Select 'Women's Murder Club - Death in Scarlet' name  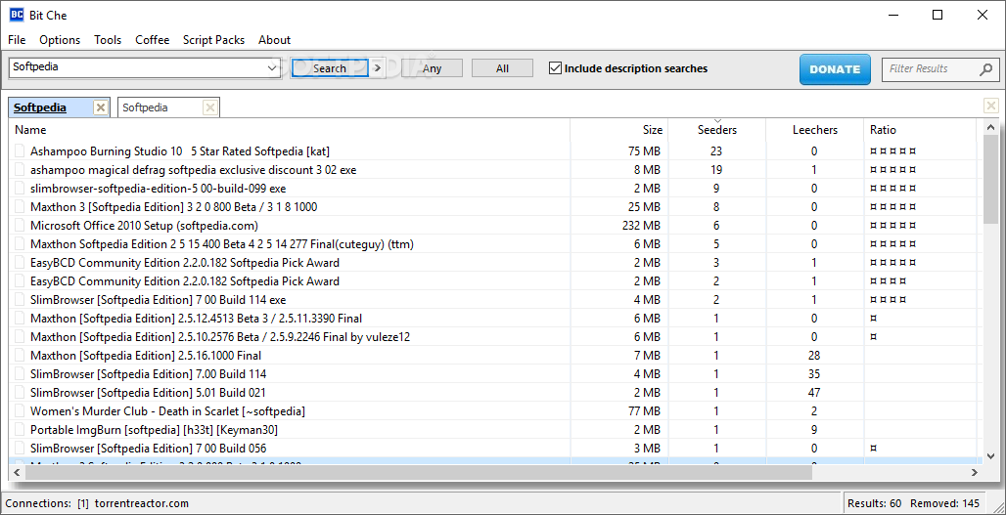[167, 411]
